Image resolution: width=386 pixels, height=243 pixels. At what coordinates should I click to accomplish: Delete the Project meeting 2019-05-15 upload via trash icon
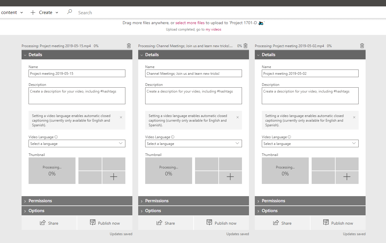point(129,46)
